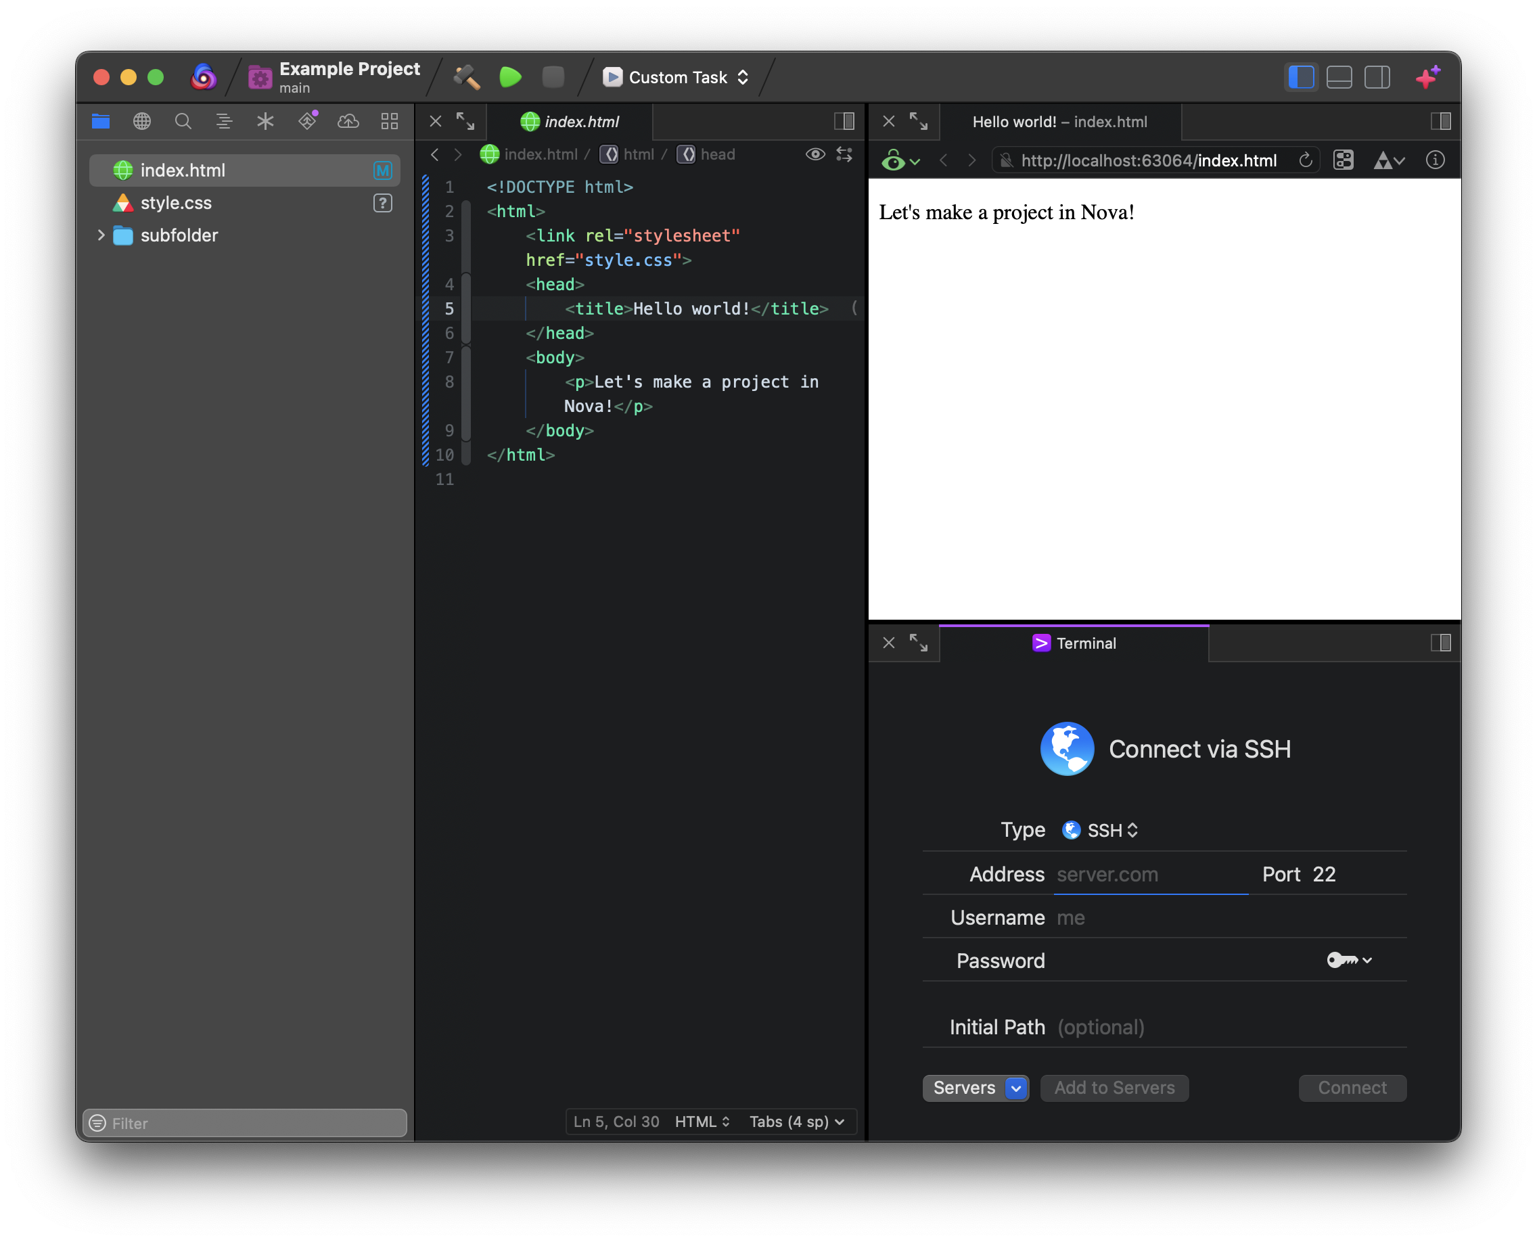Toggle the editor preview eye icon
Image resolution: width=1537 pixels, height=1242 pixels.
[815, 154]
